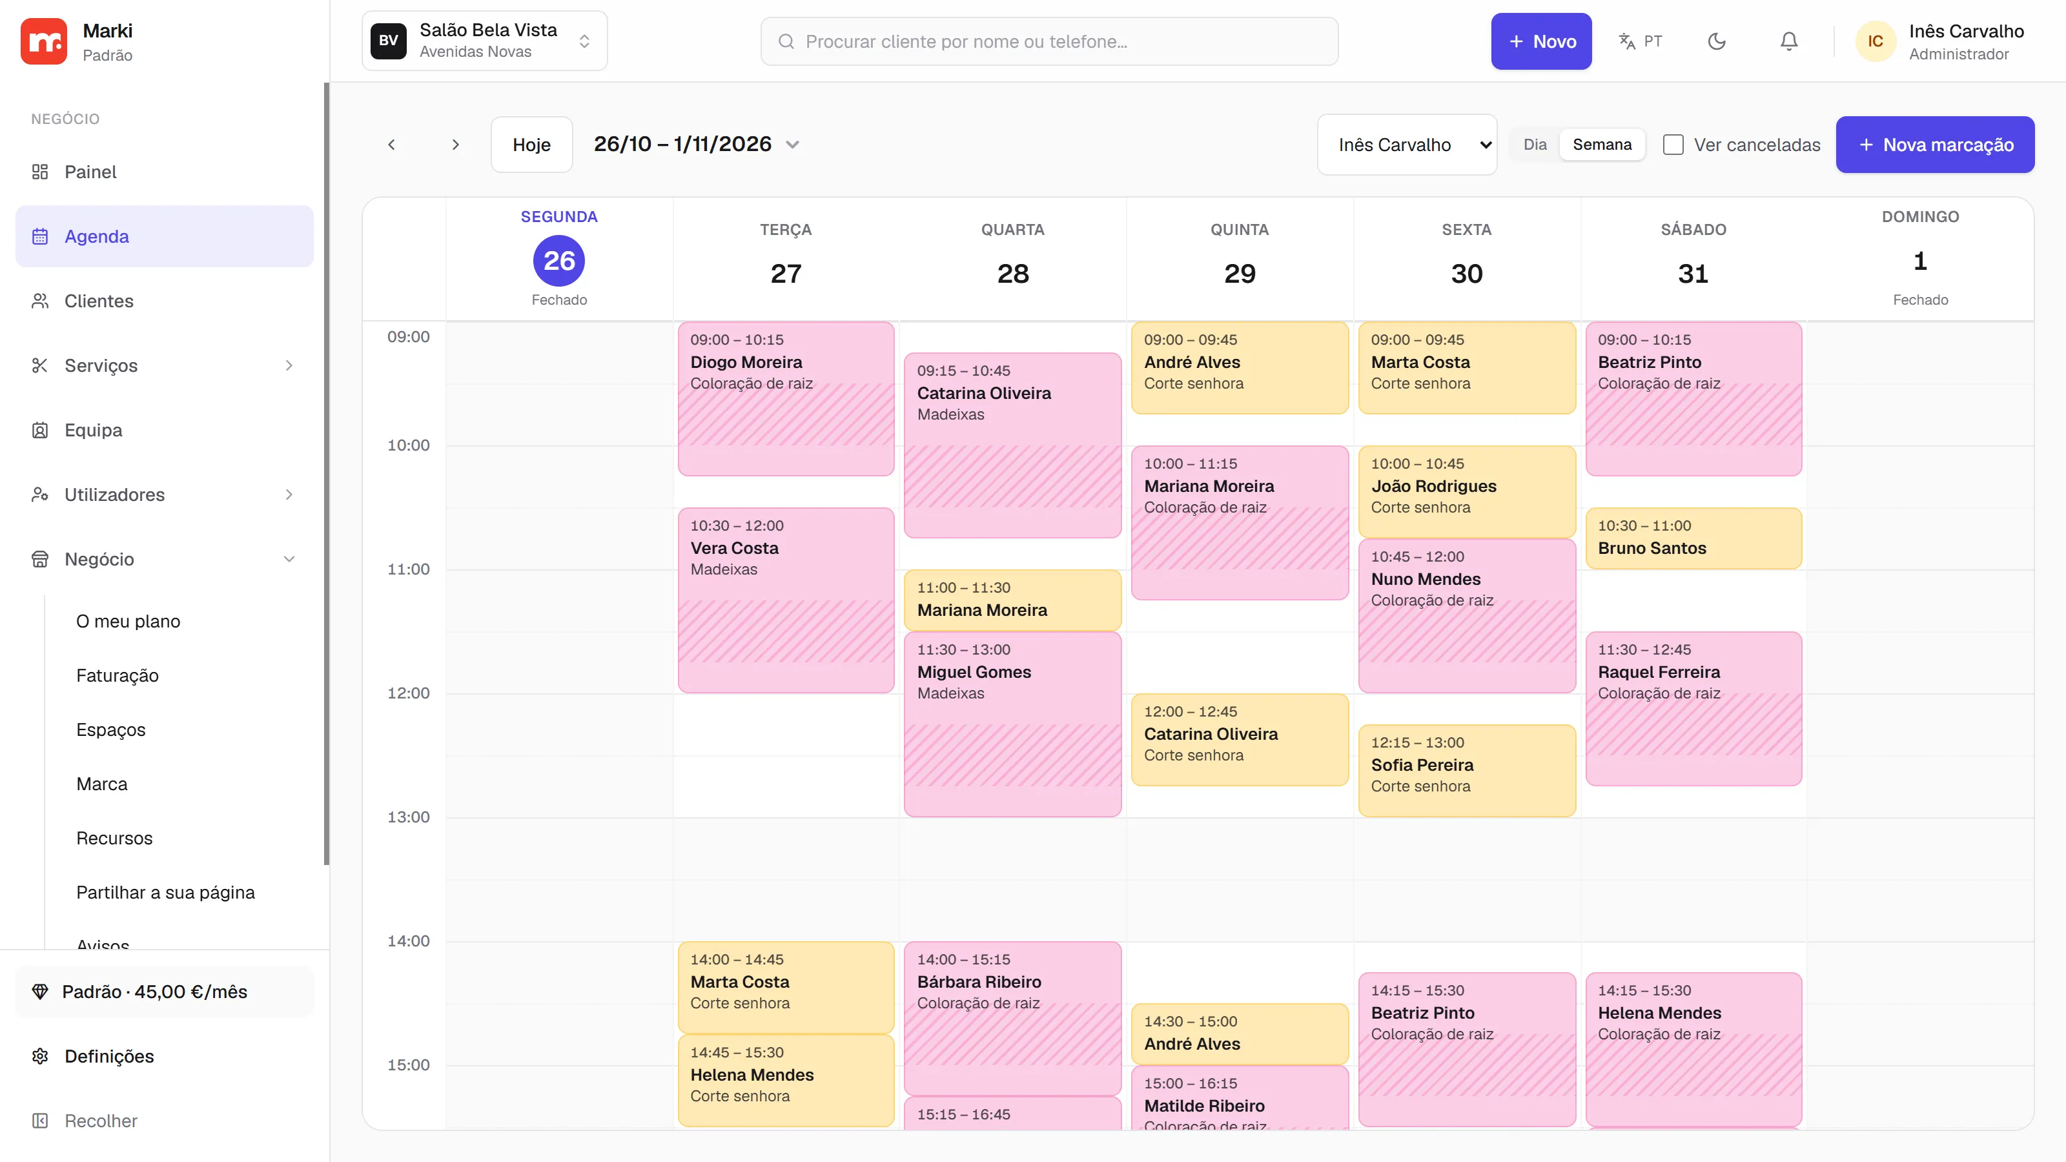Open Bruno Santos 10:30 appointment

1693,538
